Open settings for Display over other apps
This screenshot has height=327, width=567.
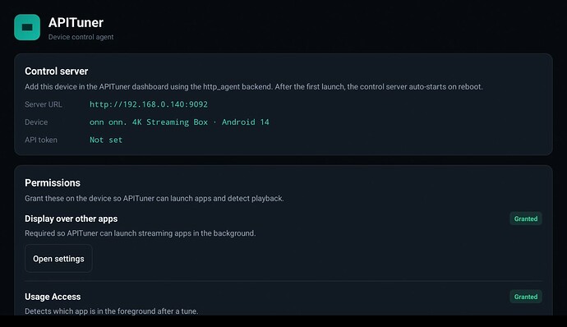point(58,259)
